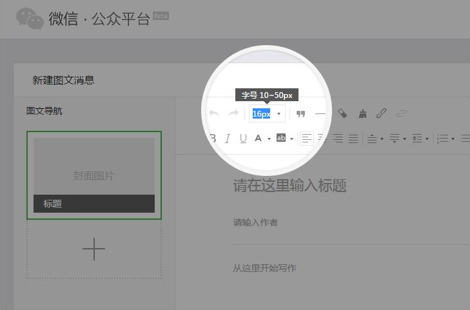Expand the font color dropdown arrow
This screenshot has height=310, width=470.
pos(269,139)
